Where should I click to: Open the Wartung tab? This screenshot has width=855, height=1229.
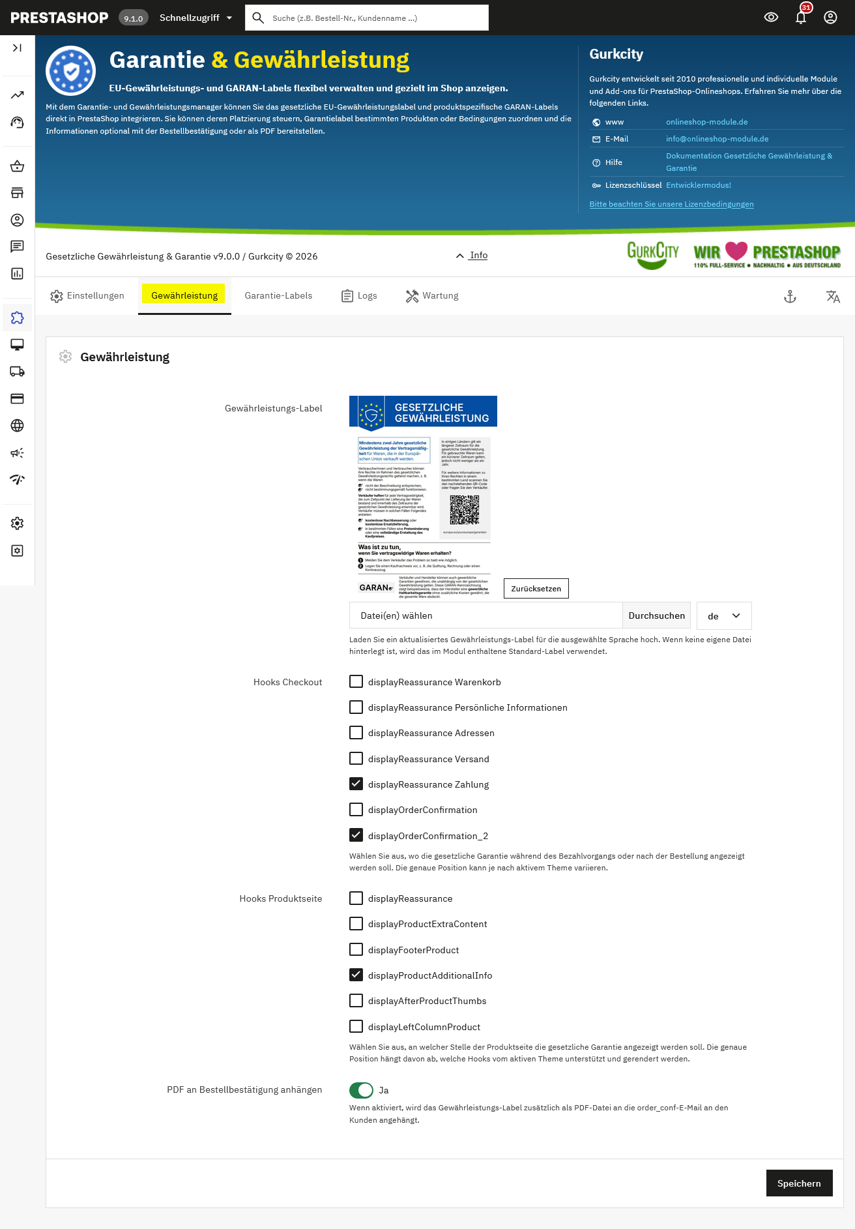432,296
